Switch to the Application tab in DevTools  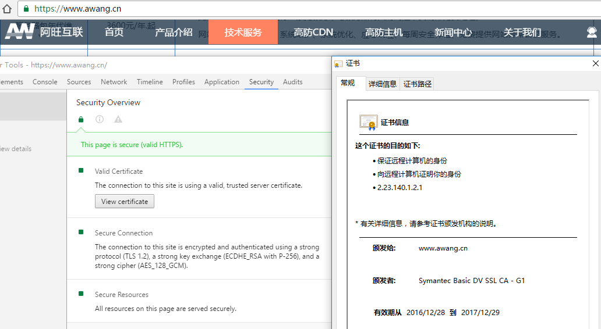coord(222,82)
